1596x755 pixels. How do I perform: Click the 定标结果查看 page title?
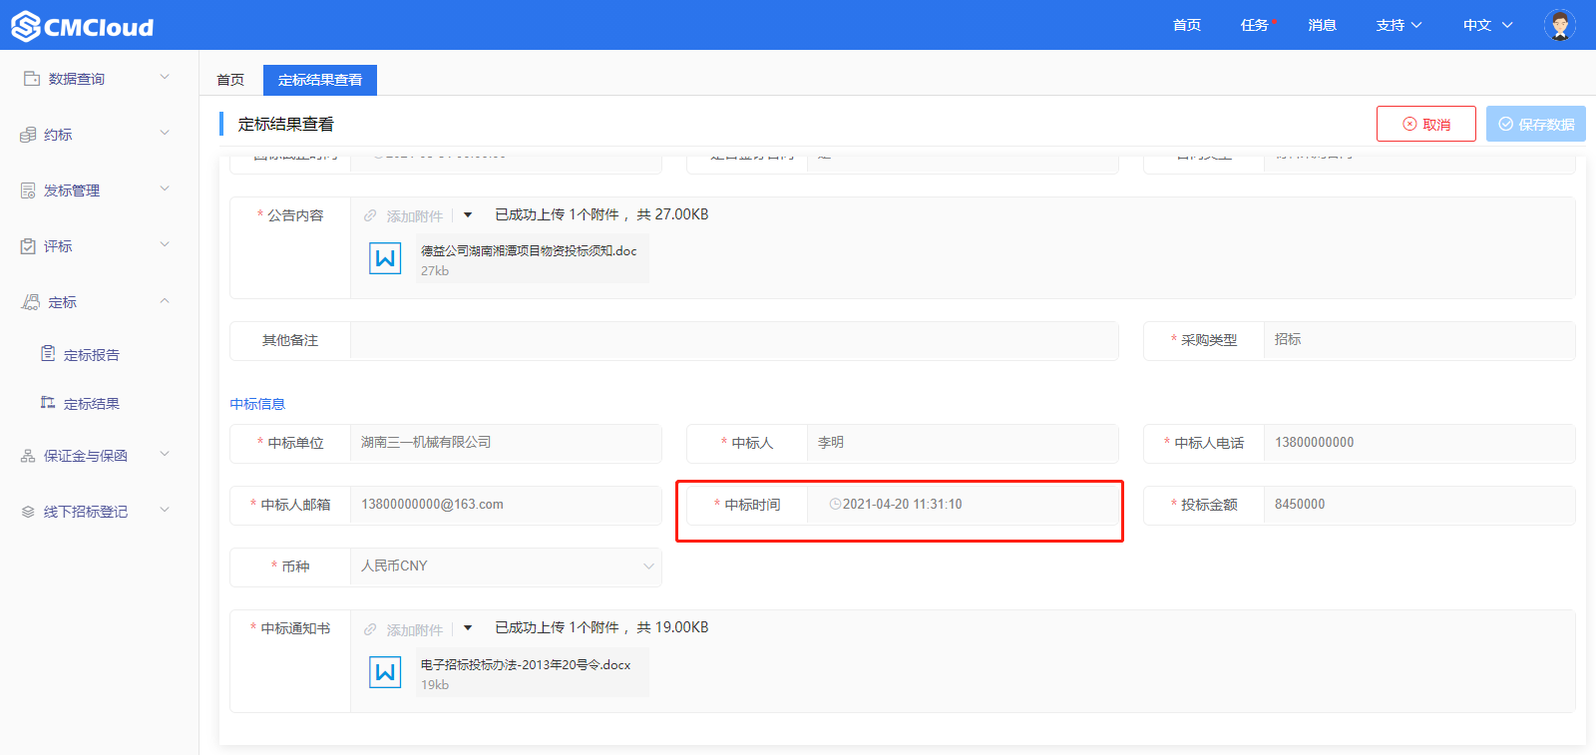tap(285, 124)
